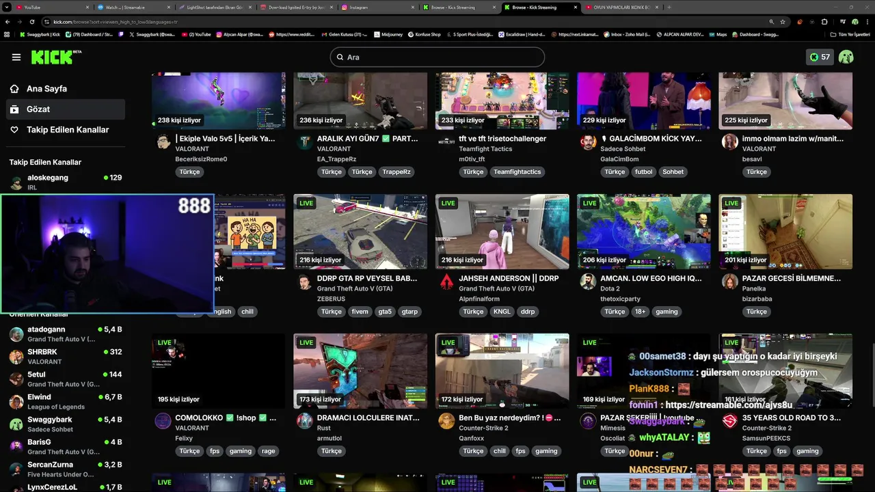Click the futbol tag

click(x=644, y=172)
